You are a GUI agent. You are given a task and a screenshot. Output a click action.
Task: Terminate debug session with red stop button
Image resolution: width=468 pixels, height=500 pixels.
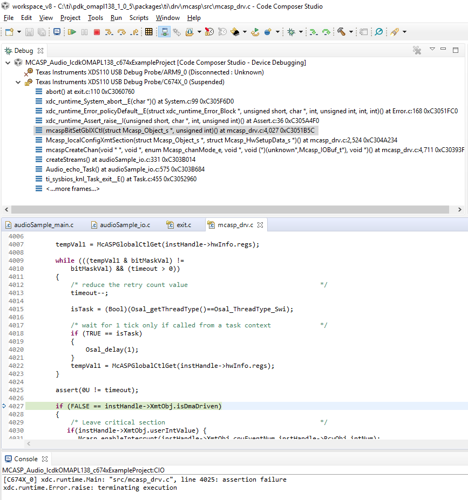click(97, 32)
